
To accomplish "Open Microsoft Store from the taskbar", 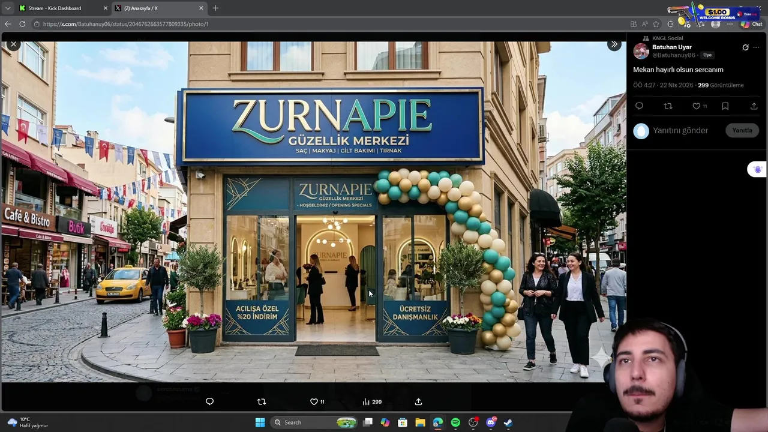I will 403,422.
